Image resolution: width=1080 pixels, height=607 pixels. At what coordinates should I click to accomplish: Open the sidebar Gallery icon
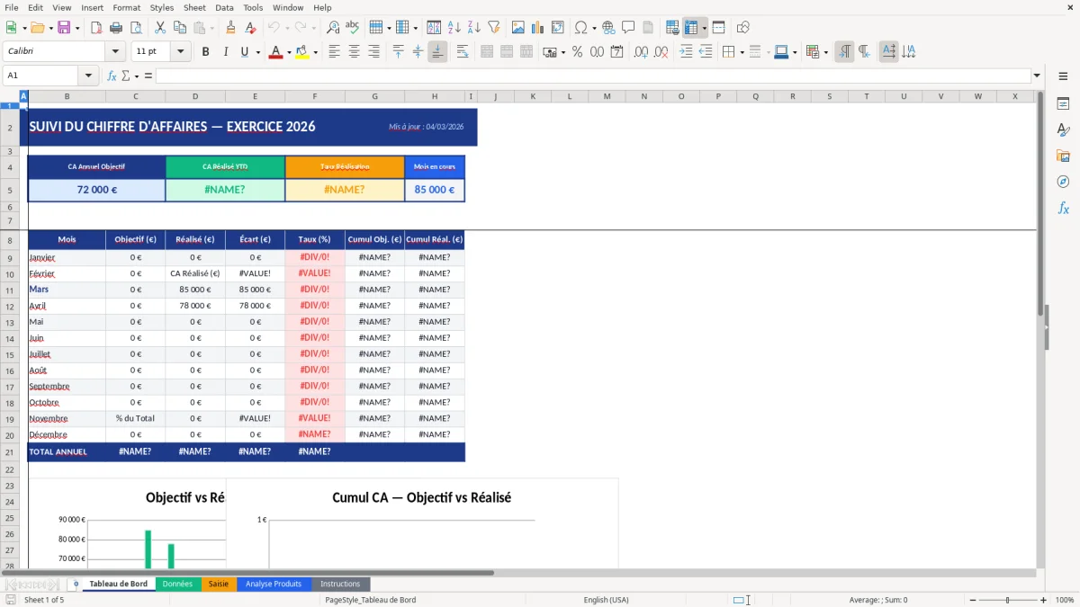[x=1063, y=156]
